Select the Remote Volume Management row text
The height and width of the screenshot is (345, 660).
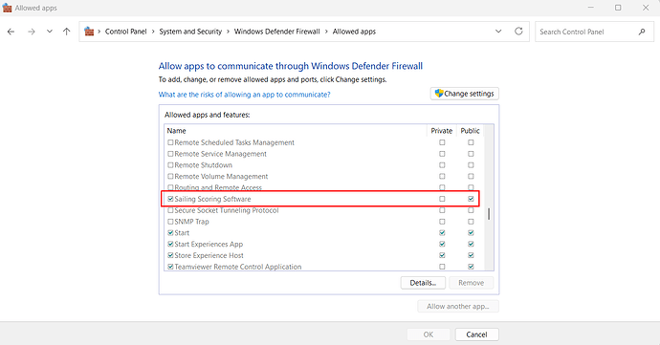[221, 176]
